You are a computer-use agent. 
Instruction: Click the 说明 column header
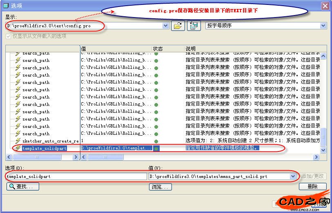252,49
